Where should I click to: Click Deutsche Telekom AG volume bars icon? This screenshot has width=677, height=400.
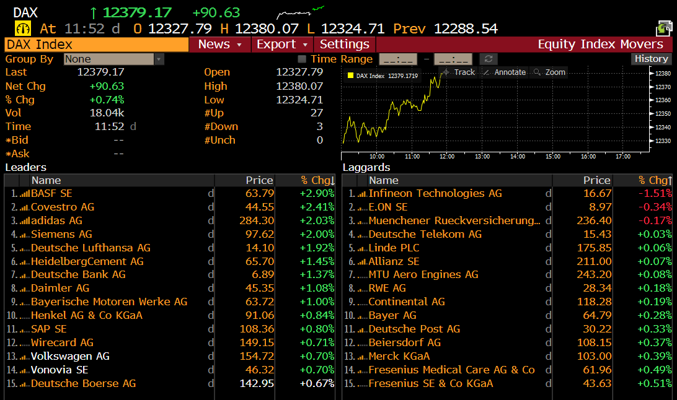[x=362, y=235]
